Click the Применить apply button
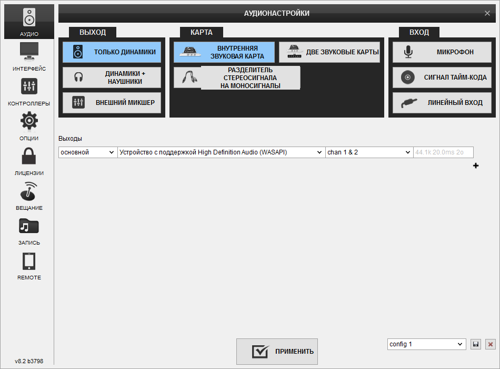The width and height of the screenshot is (500, 369). 277,352
